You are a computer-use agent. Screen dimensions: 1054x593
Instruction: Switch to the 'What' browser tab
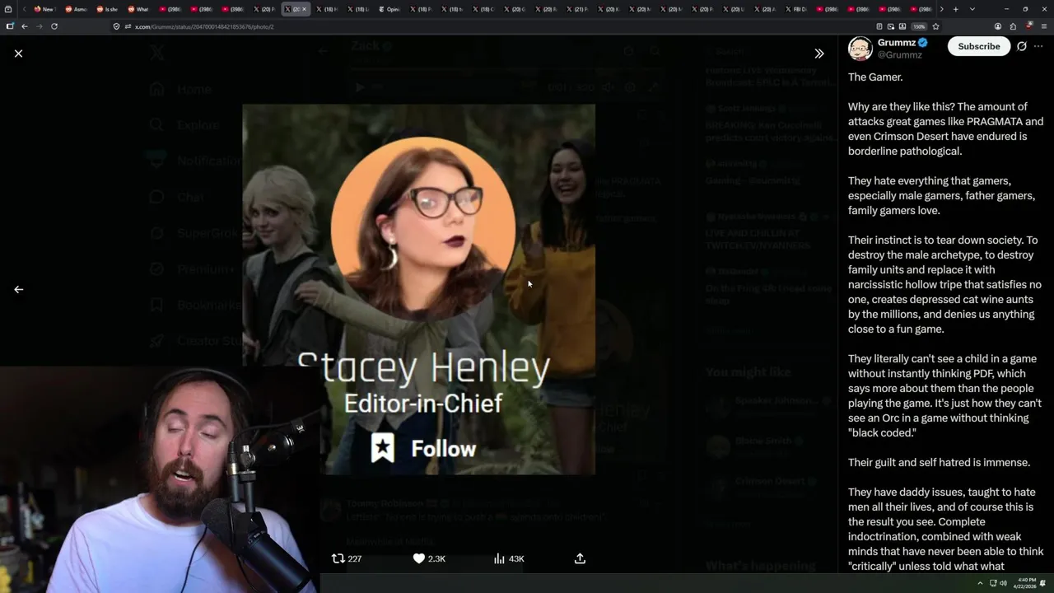(x=138, y=9)
